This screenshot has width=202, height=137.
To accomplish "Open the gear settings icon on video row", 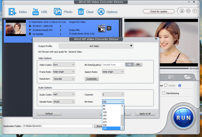I will 109,28.
